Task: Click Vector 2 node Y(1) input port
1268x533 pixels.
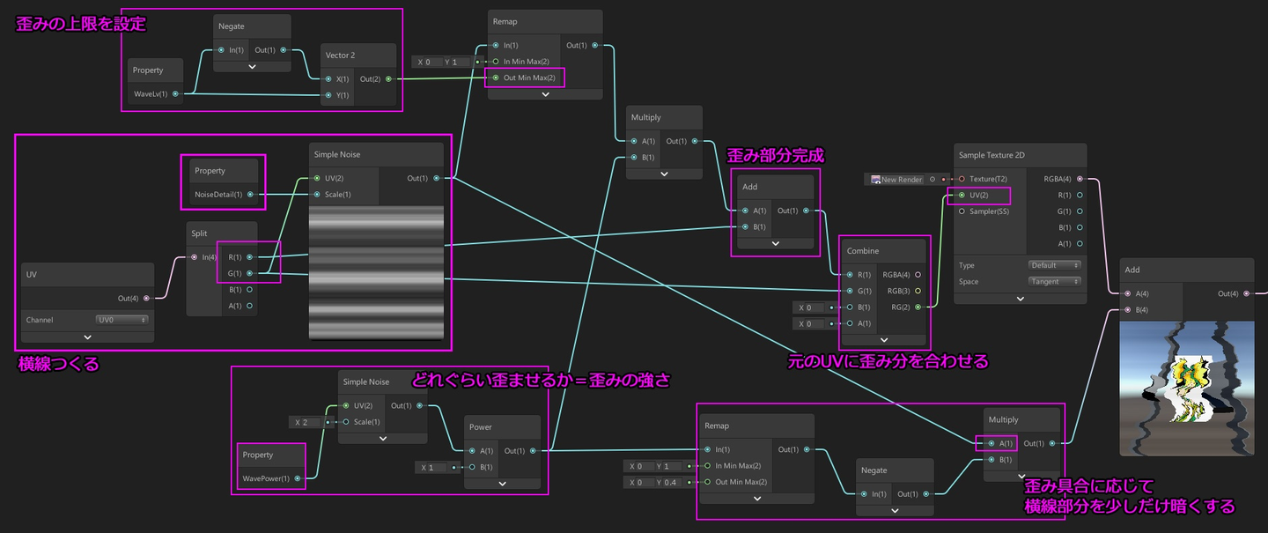Action: [x=328, y=95]
